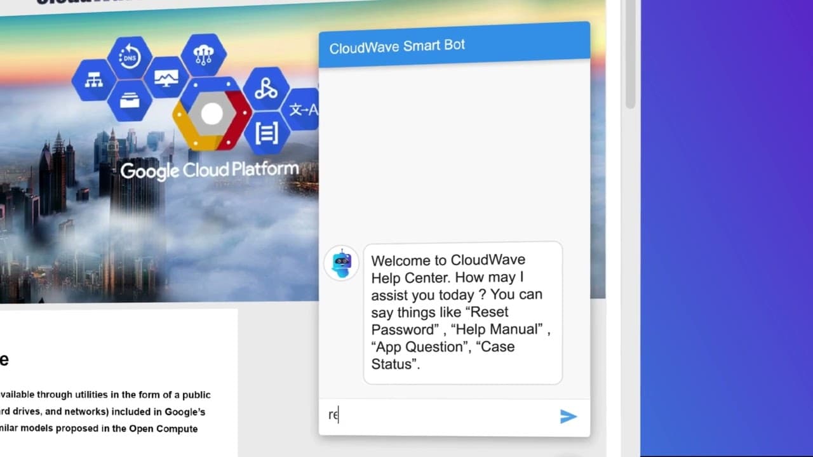813x457 pixels.
Task: Click the three-circle cluster hexagon icon
Action: click(266, 89)
